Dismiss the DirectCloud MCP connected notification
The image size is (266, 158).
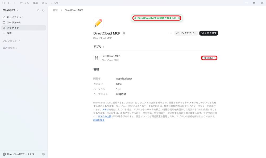tap(179, 18)
